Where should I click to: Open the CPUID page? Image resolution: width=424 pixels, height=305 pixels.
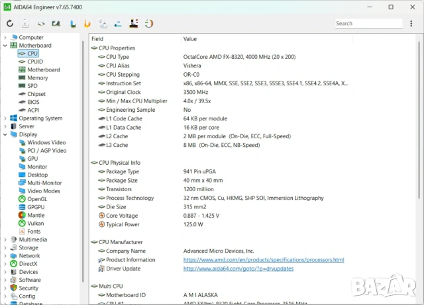tap(35, 62)
